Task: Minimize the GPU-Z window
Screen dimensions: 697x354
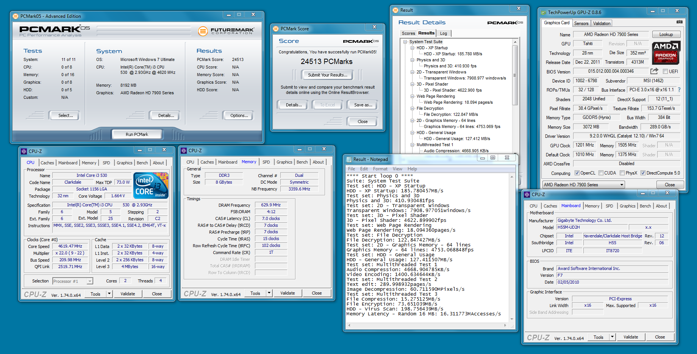Action: click(x=653, y=11)
